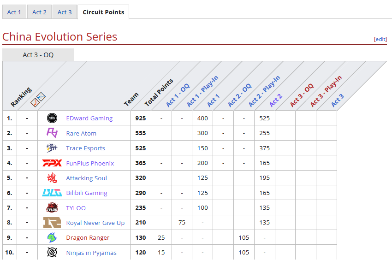
Task: Click the Act 2 - Play-In column header
Action: tap(265, 91)
